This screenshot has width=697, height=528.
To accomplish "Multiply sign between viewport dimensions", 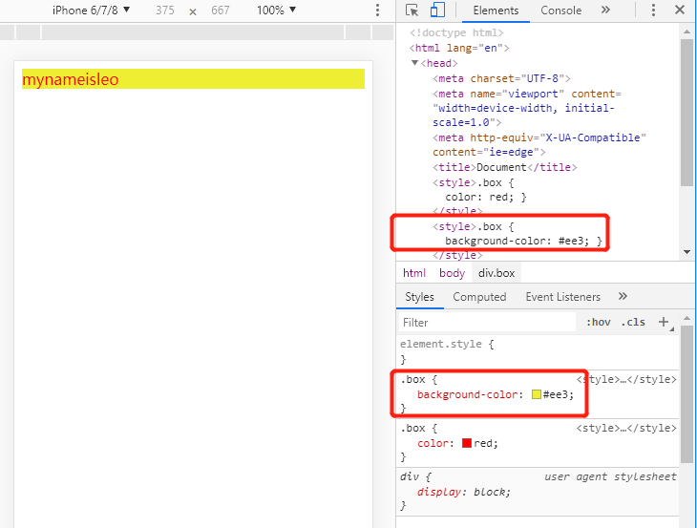I will [193, 11].
